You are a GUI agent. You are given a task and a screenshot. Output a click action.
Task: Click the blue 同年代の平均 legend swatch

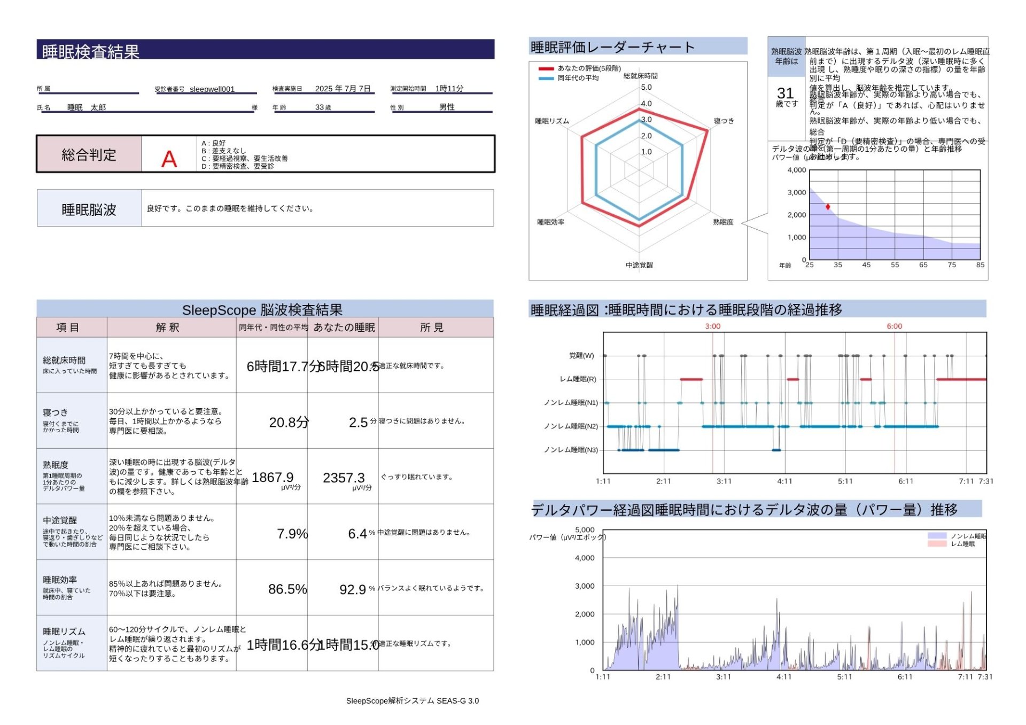[x=546, y=79]
